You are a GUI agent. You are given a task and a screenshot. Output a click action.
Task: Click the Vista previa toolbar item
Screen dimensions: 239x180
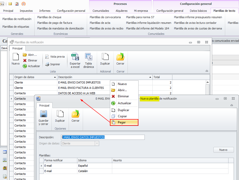[x=55, y=57]
